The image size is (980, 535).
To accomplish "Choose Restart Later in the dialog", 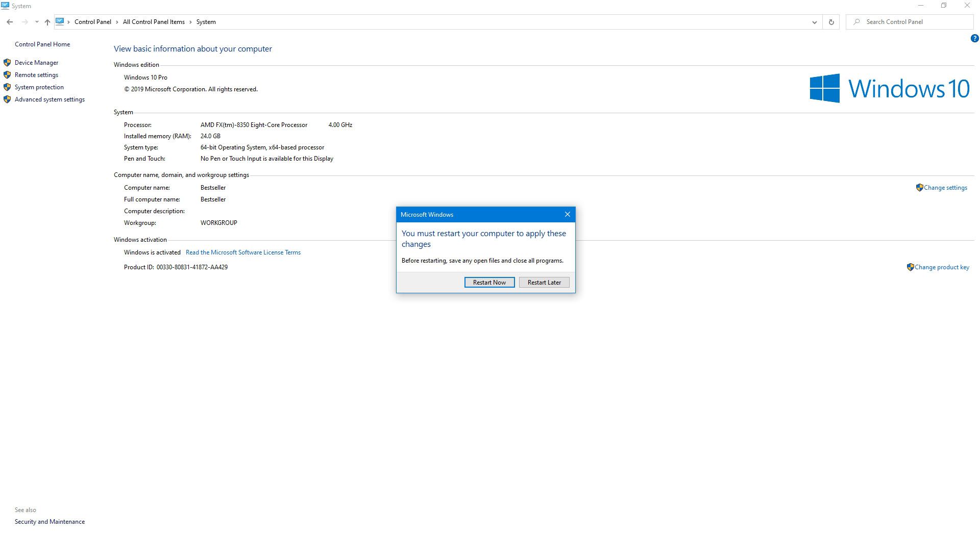I will (544, 283).
